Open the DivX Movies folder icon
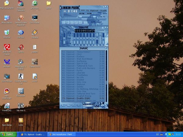 point(7,78)
